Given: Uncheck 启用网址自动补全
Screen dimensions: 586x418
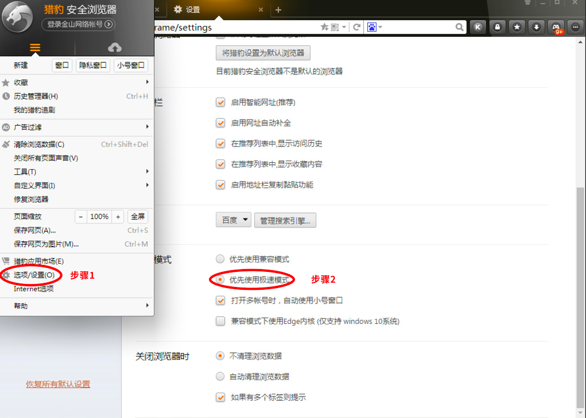Looking at the screenshot, I should [x=221, y=123].
